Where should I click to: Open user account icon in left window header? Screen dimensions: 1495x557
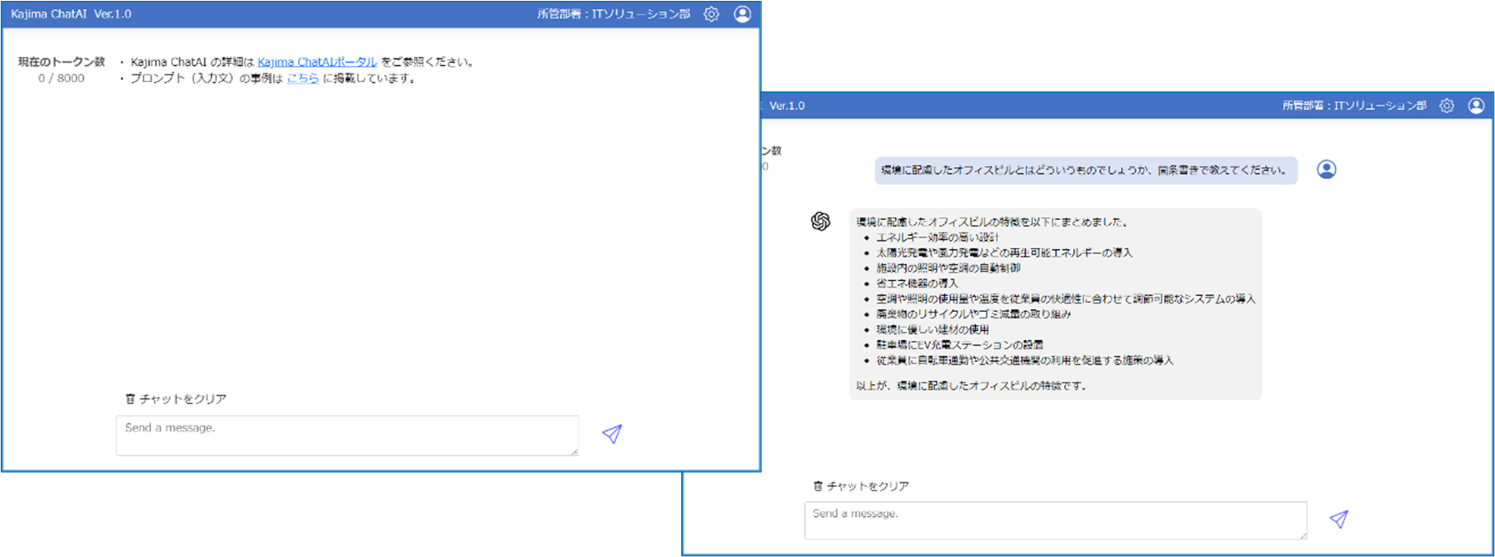(x=743, y=14)
